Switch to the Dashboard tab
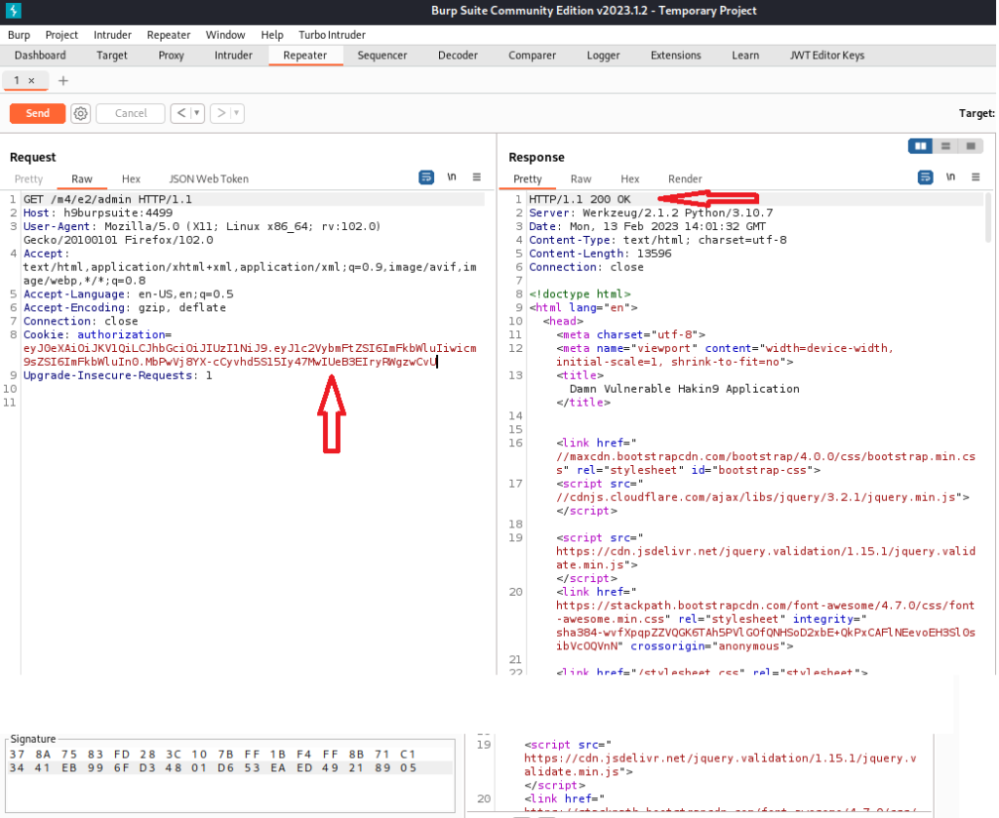The height and width of the screenshot is (818, 999). point(40,56)
